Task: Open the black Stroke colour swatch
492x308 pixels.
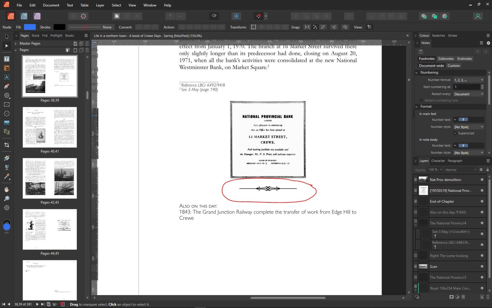Action: [x=59, y=27]
